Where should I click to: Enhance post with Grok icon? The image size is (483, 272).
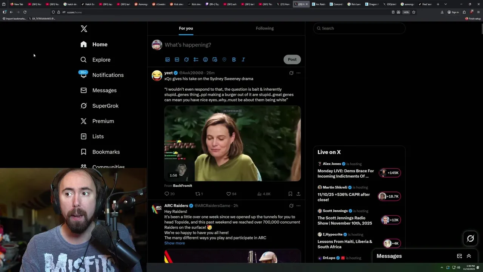tap(186, 59)
